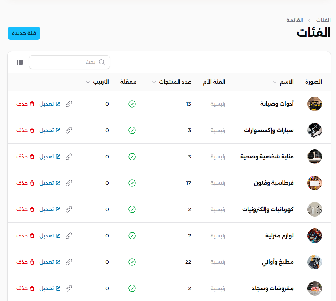
Task: Click the search magnifier icon
Action: [102, 62]
